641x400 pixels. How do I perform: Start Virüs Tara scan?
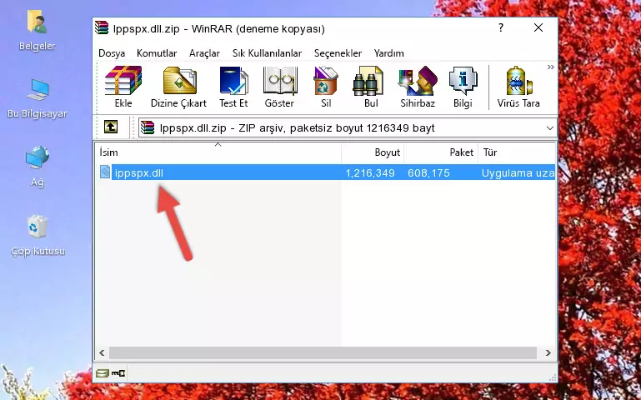(518, 87)
